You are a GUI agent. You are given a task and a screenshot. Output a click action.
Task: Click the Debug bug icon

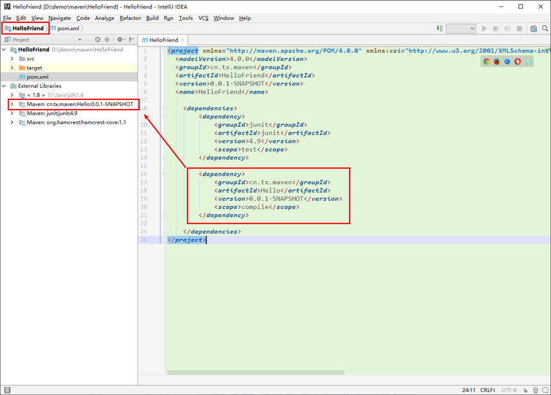coord(496,29)
